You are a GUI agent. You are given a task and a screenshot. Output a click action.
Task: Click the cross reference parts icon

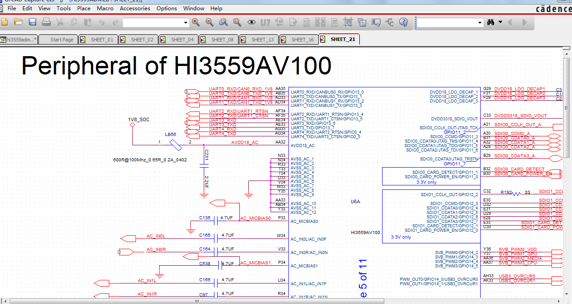coord(321,22)
